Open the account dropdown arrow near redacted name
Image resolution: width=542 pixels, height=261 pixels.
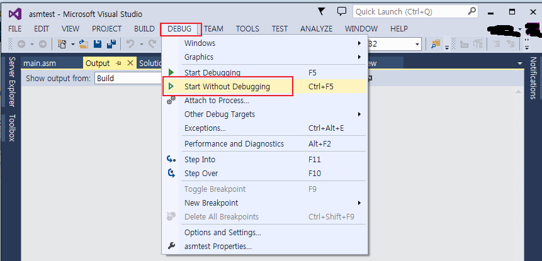(520, 30)
